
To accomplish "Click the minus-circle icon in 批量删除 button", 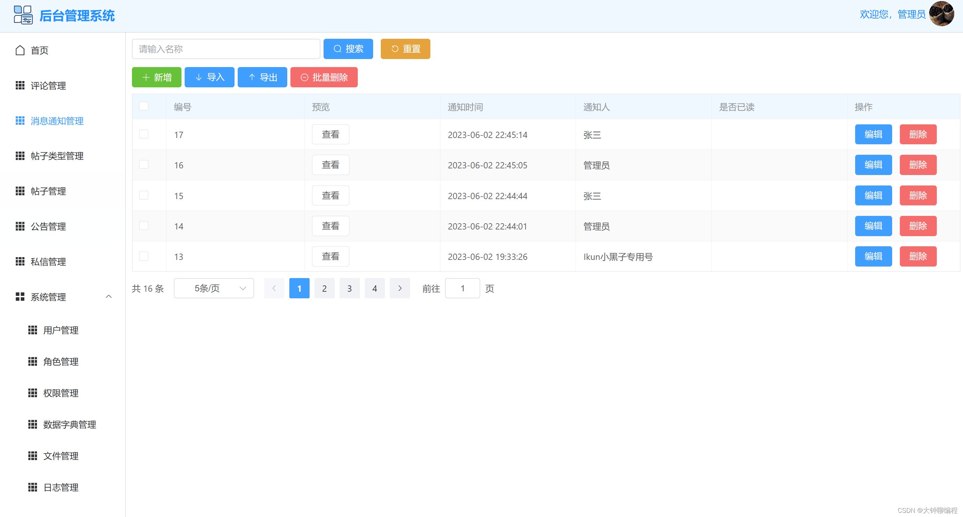I will click(x=305, y=78).
